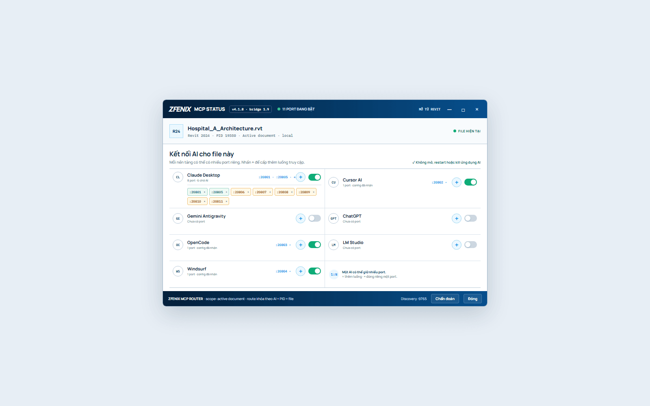This screenshot has width=650, height=406.
Task: Click the R24 Revit file badge
Action: coord(176,131)
